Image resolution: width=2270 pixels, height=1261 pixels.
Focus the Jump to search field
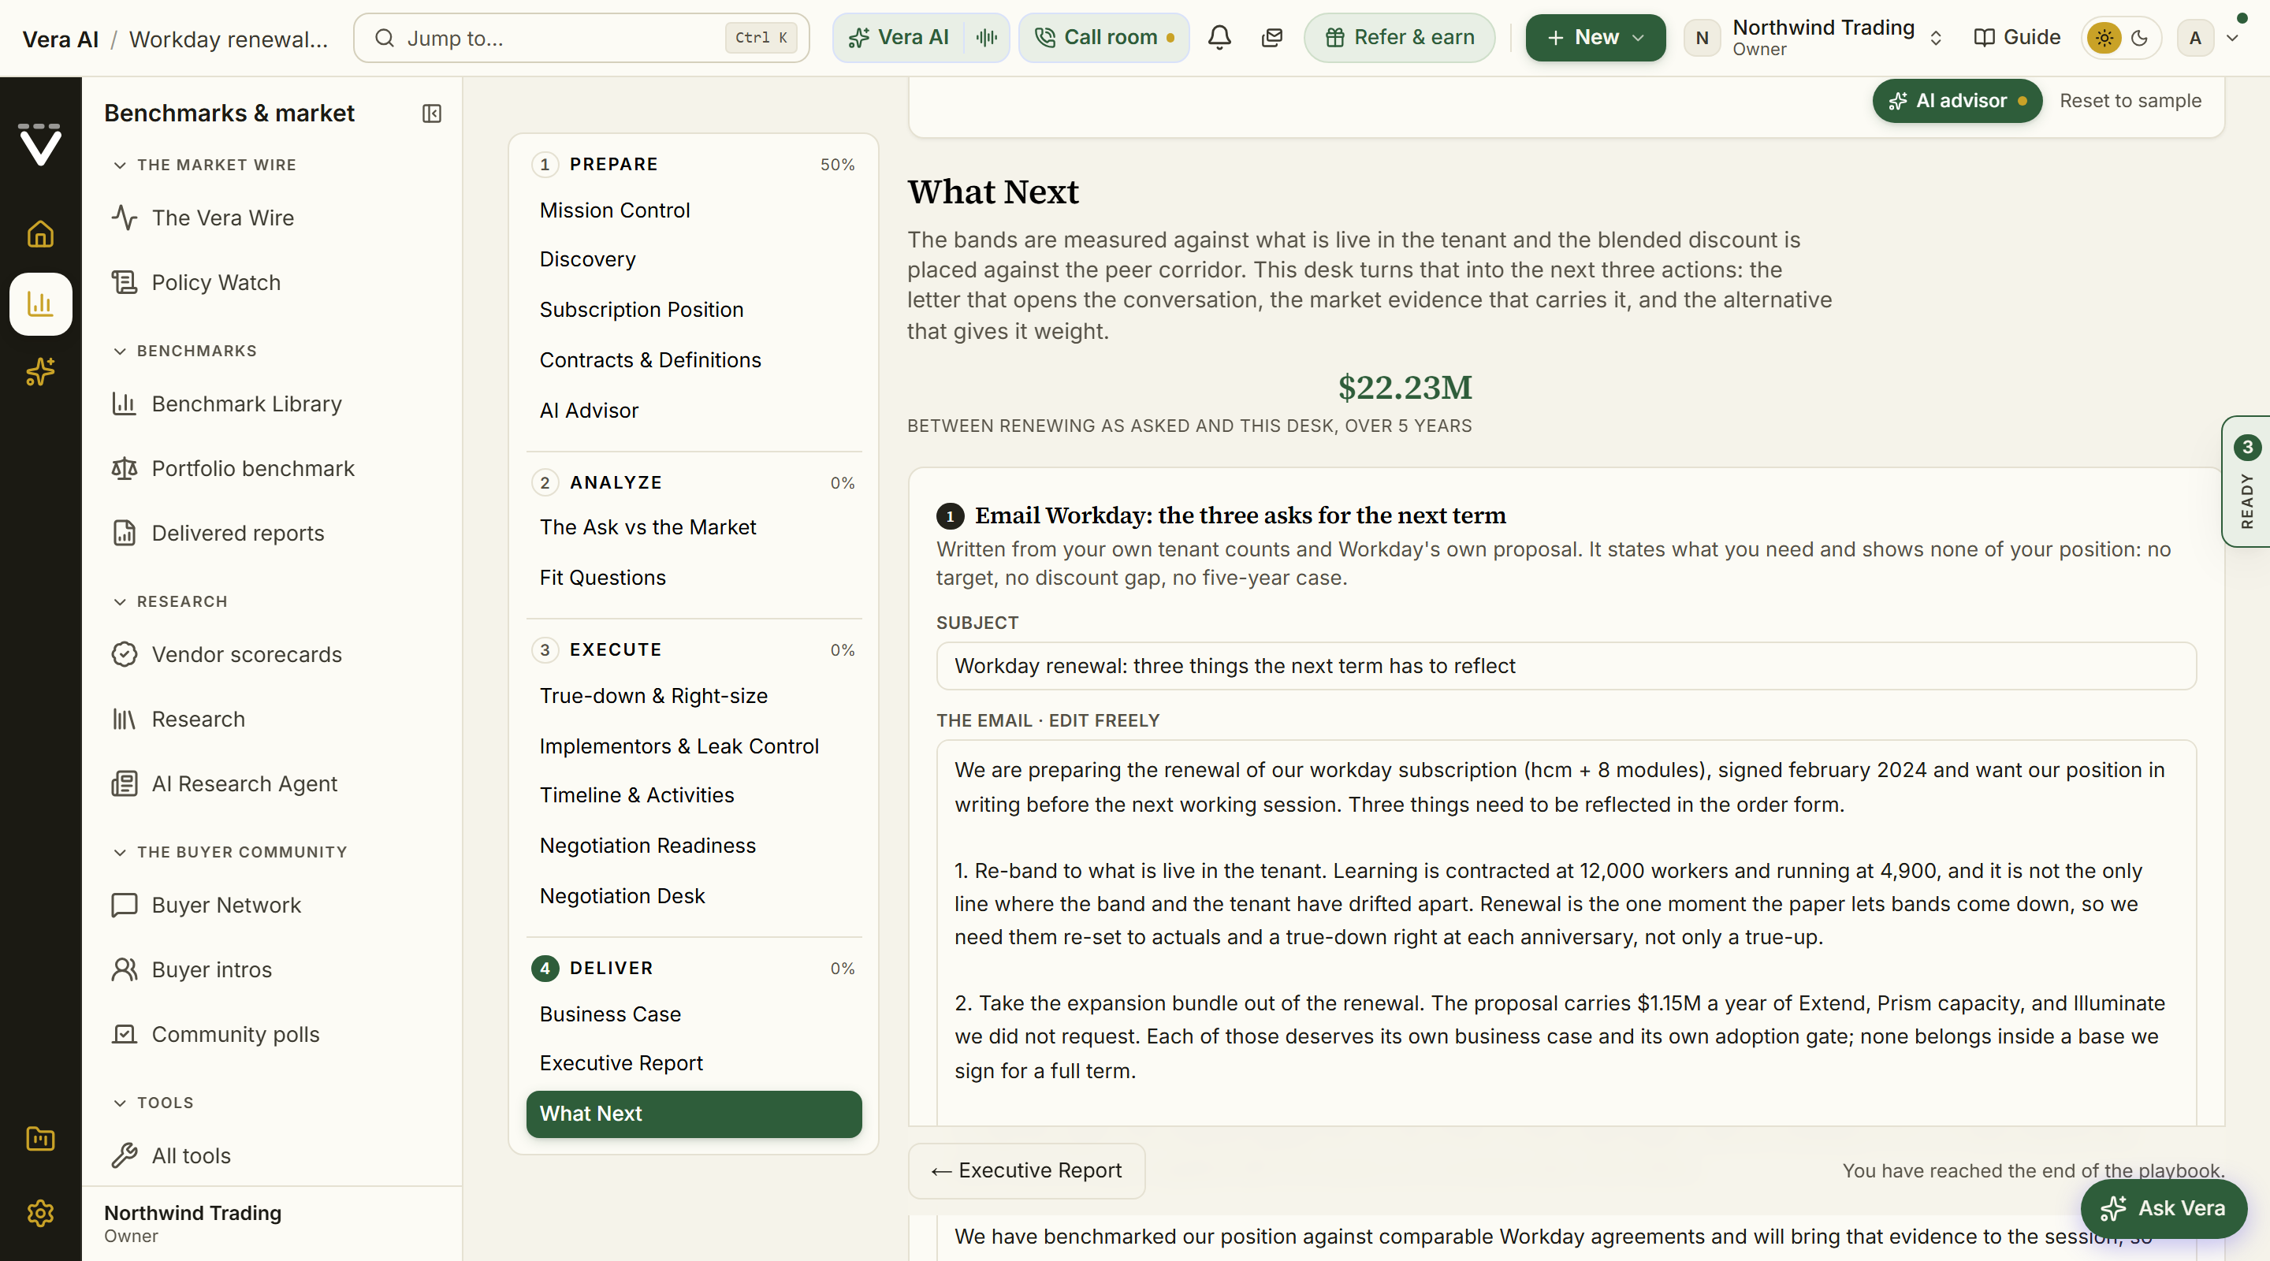pos(582,38)
